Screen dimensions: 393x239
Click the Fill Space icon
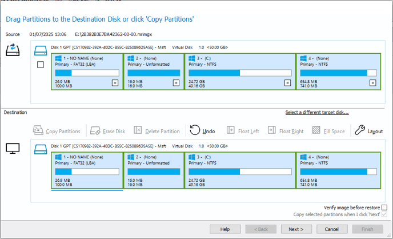point(316,131)
